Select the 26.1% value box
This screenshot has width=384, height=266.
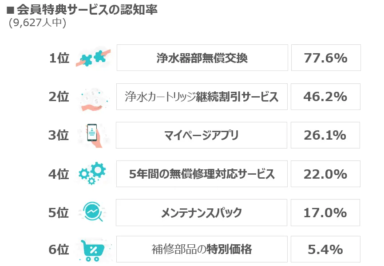click(x=325, y=135)
